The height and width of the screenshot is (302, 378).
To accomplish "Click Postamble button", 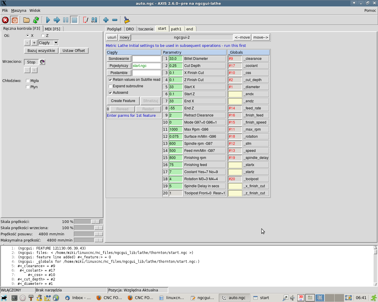I will tap(119, 73).
